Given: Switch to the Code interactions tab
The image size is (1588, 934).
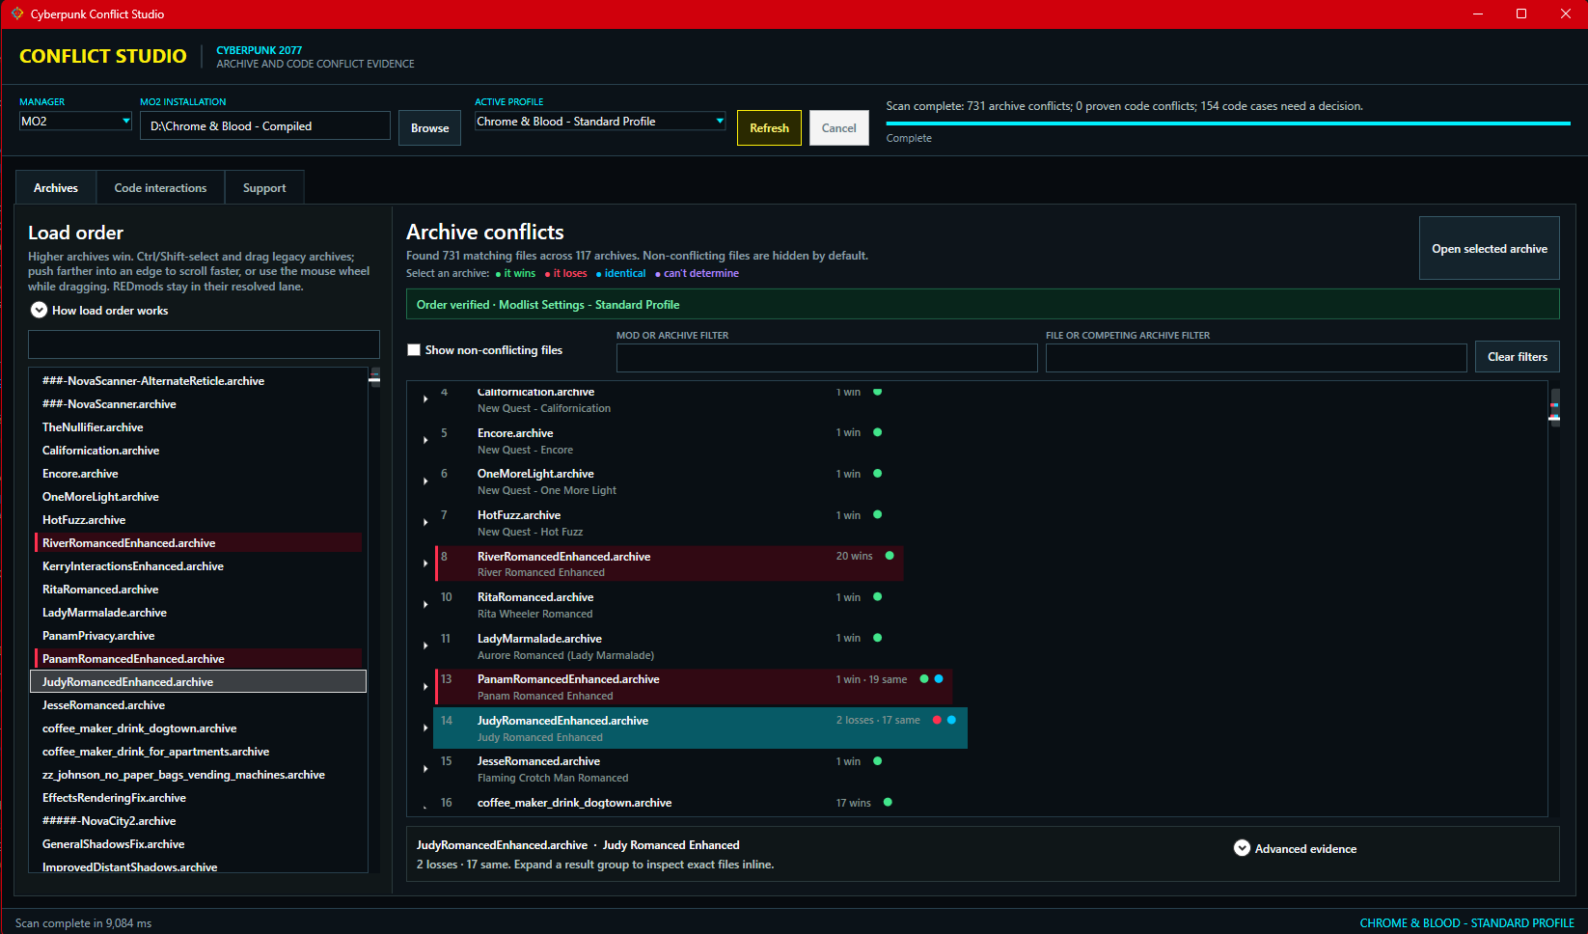Looking at the screenshot, I should point(160,187).
